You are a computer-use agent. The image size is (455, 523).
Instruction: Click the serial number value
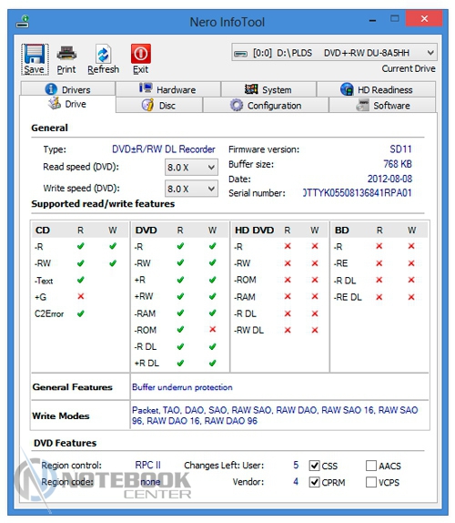pyautogui.click(x=357, y=193)
